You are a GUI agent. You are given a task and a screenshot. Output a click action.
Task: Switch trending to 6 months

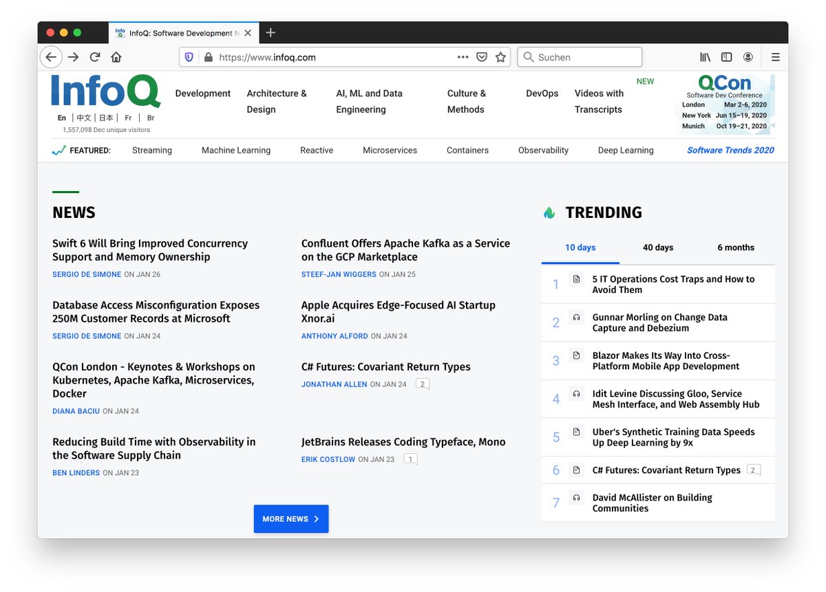click(x=736, y=248)
